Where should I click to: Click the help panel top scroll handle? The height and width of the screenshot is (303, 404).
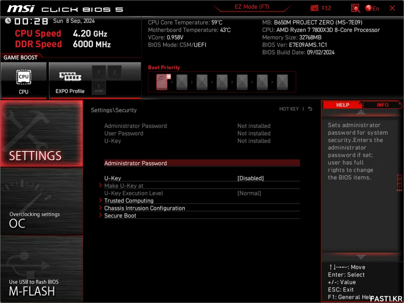tap(361, 112)
